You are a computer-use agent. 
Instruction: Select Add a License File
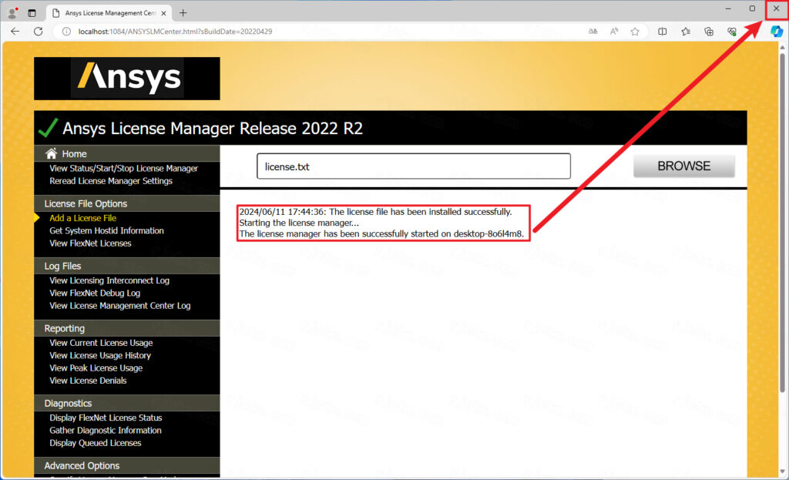[x=83, y=218]
